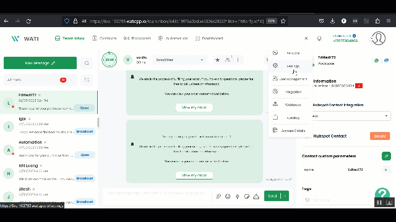Open the chat filter settings icon
Viewport: 396px width, 222px height.
click(x=87, y=80)
